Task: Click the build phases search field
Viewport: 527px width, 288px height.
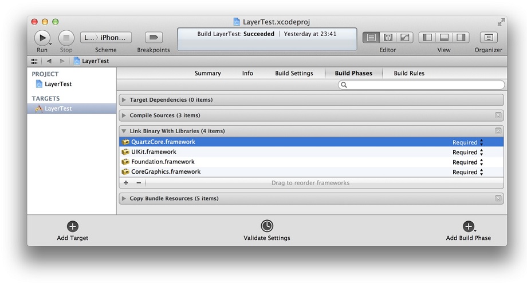Action: [x=421, y=85]
